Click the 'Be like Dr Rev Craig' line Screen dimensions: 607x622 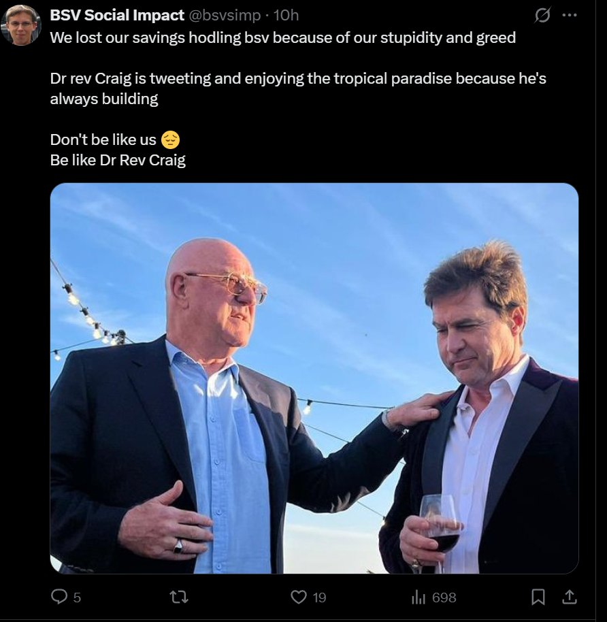tap(118, 160)
